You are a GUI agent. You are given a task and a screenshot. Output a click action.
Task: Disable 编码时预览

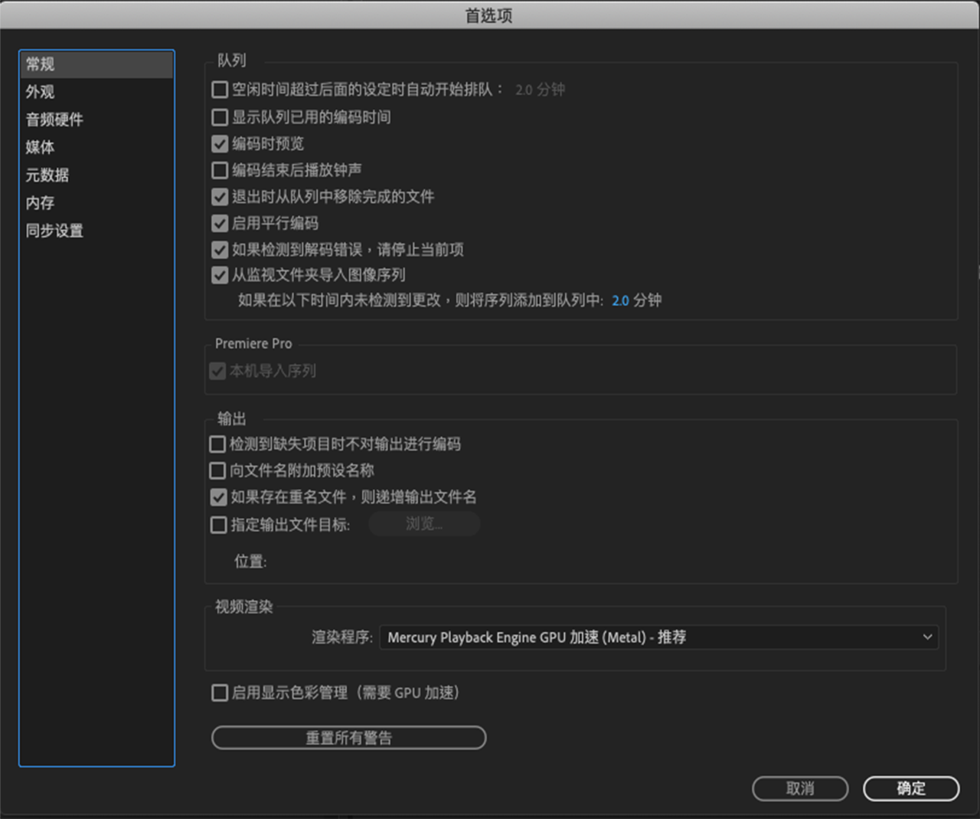(219, 143)
